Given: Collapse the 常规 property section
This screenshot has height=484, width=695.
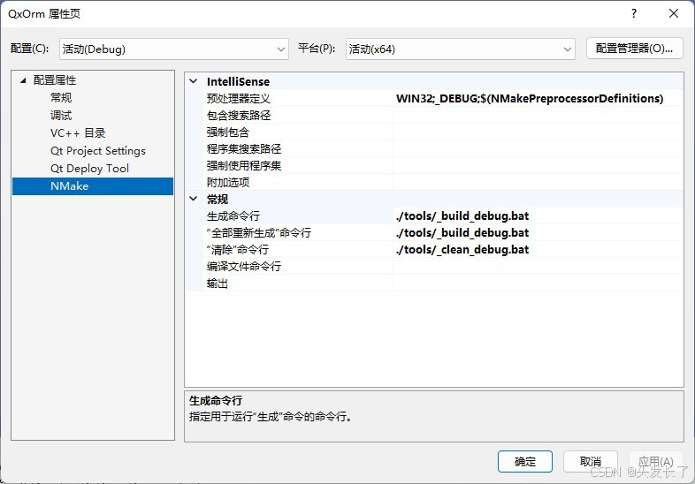Looking at the screenshot, I should 194,199.
